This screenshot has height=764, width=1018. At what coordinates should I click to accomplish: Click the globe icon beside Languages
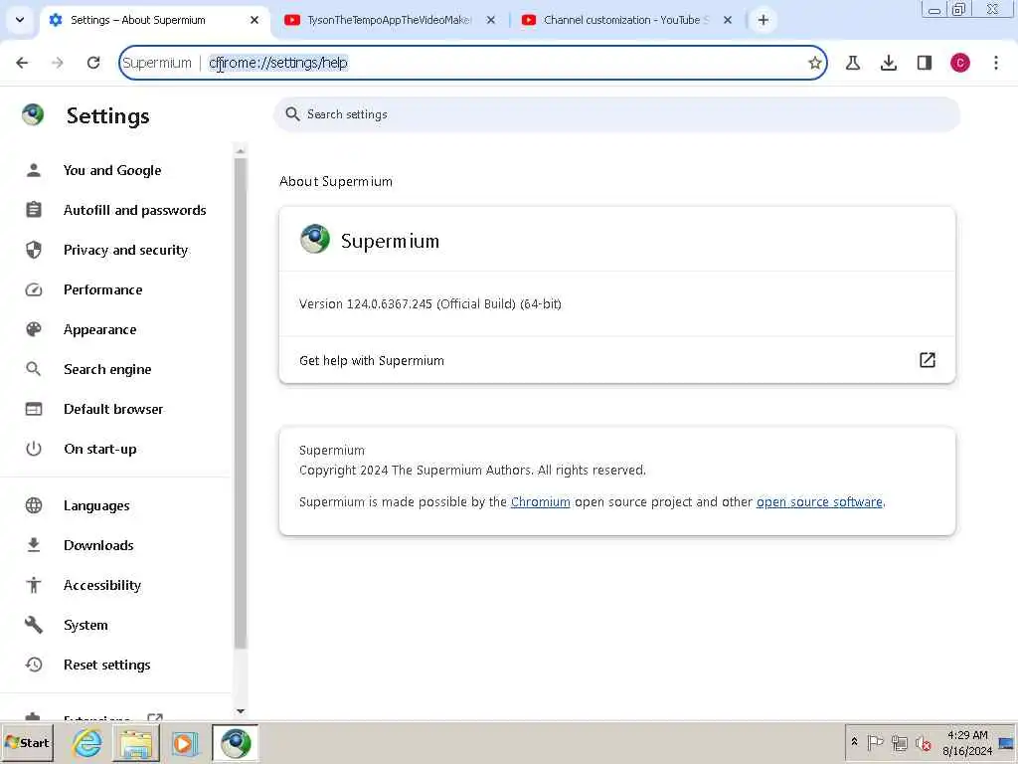point(34,505)
